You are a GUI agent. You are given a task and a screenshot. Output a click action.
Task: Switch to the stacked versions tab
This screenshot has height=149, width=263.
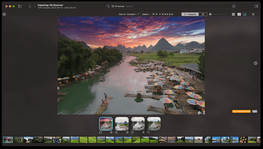203,14
